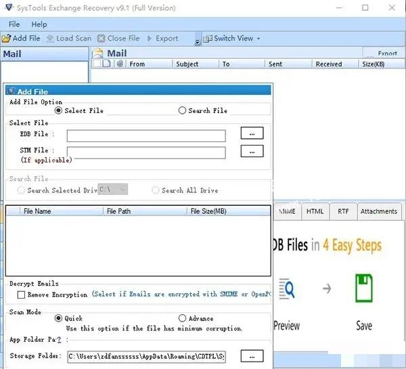Click the Export button above mail list
Viewport: 406px width, 369px height.
tap(384, 53)
